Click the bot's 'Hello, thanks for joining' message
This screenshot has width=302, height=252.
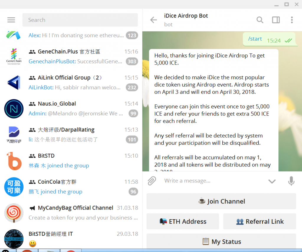[214, 110]
